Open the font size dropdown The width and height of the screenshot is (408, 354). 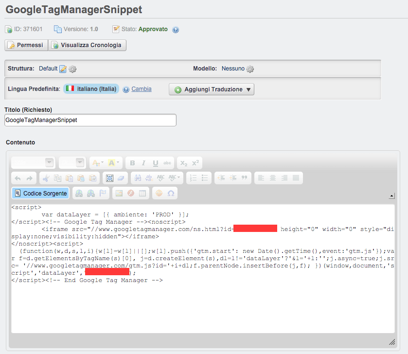[72, 163]
